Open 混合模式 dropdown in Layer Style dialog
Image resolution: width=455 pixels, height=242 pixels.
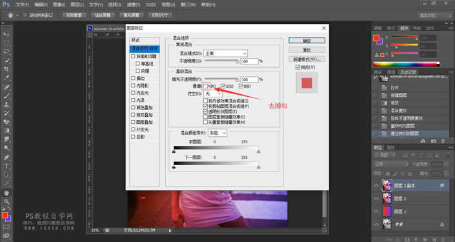coord(225,54)
